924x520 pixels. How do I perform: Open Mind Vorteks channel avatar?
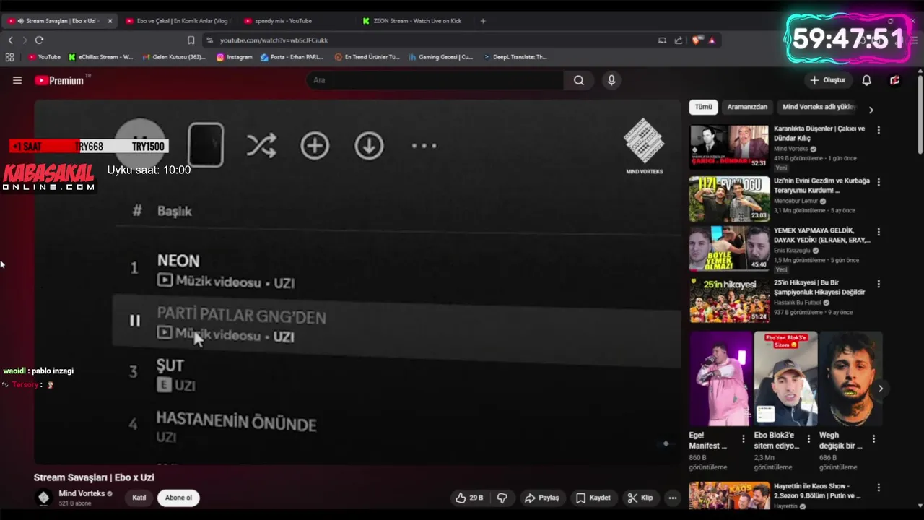tap(43, 498)
